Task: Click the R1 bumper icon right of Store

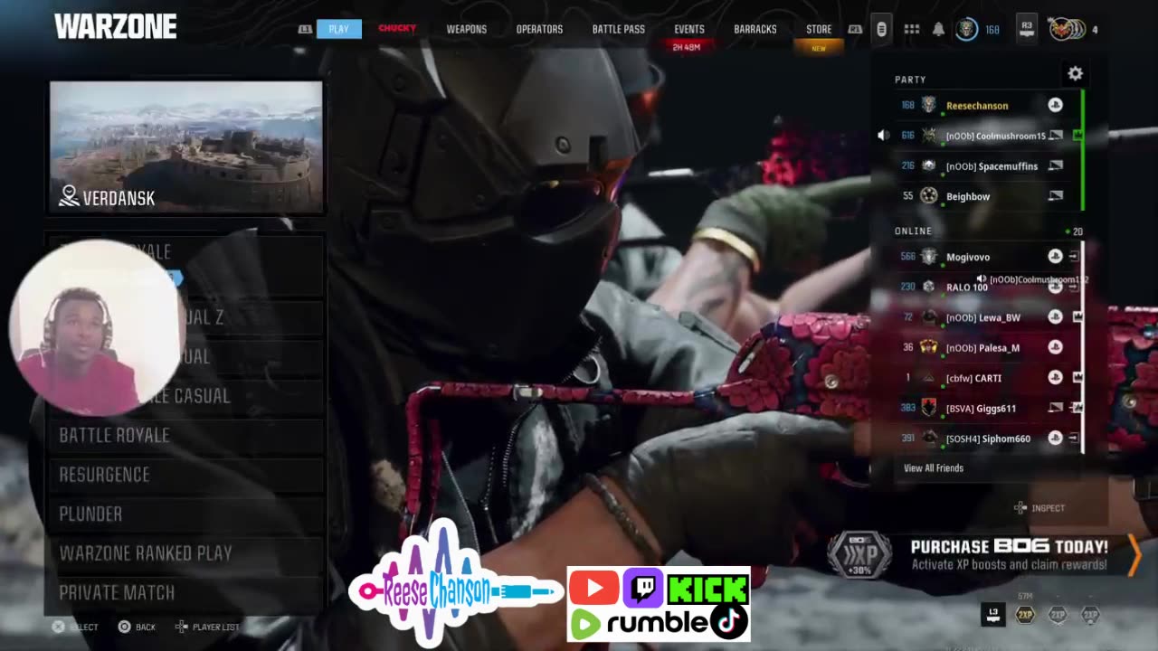Action: [x=855, y=30]
